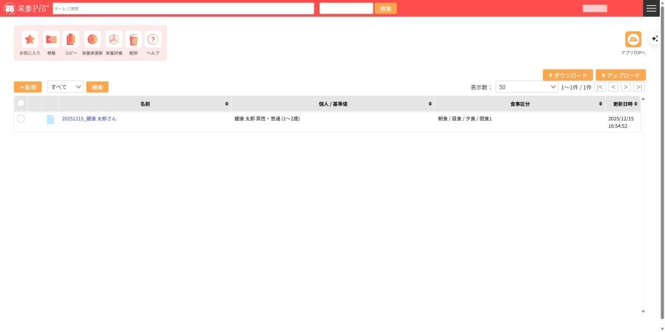665x332 pixels.
Task: Click the ホーム / C病院 path input field
Action: tap(183, 8)
